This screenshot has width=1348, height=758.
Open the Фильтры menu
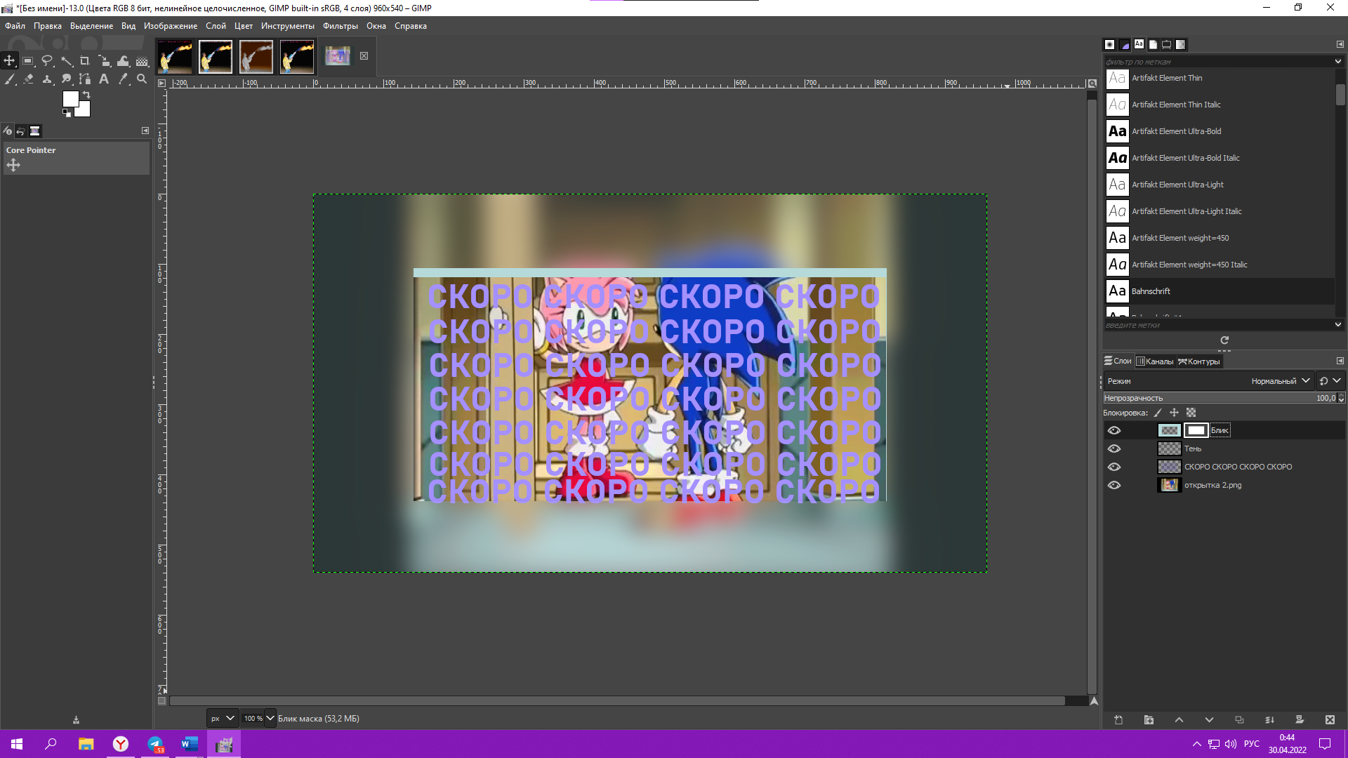(341, 26)
